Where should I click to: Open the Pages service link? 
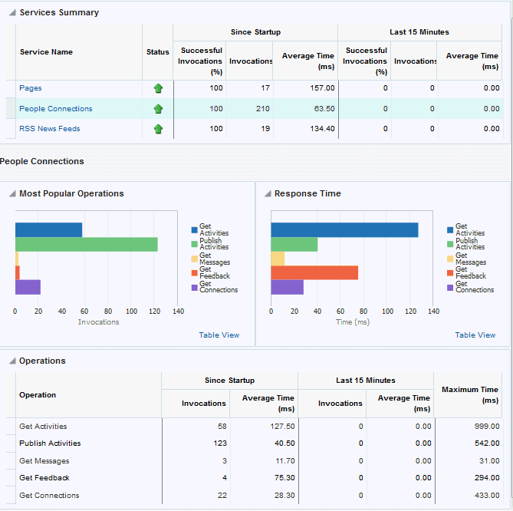[x=31, y=88]
